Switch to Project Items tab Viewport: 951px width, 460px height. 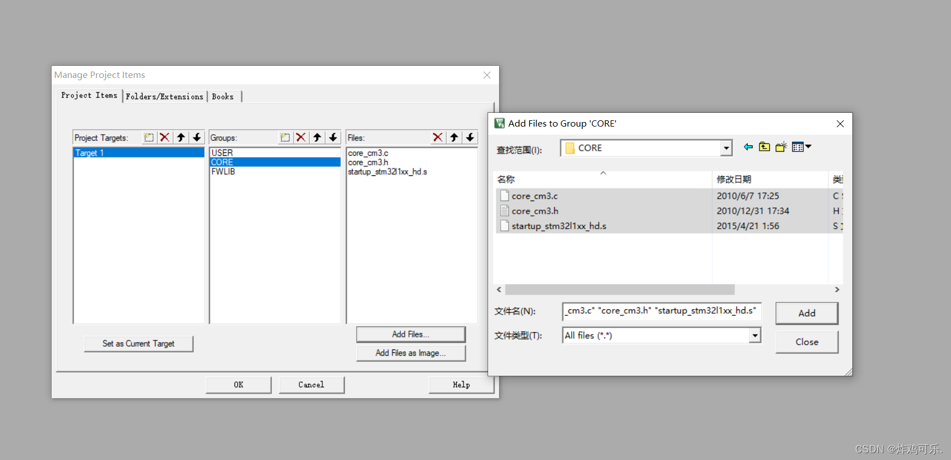[89, 96]
